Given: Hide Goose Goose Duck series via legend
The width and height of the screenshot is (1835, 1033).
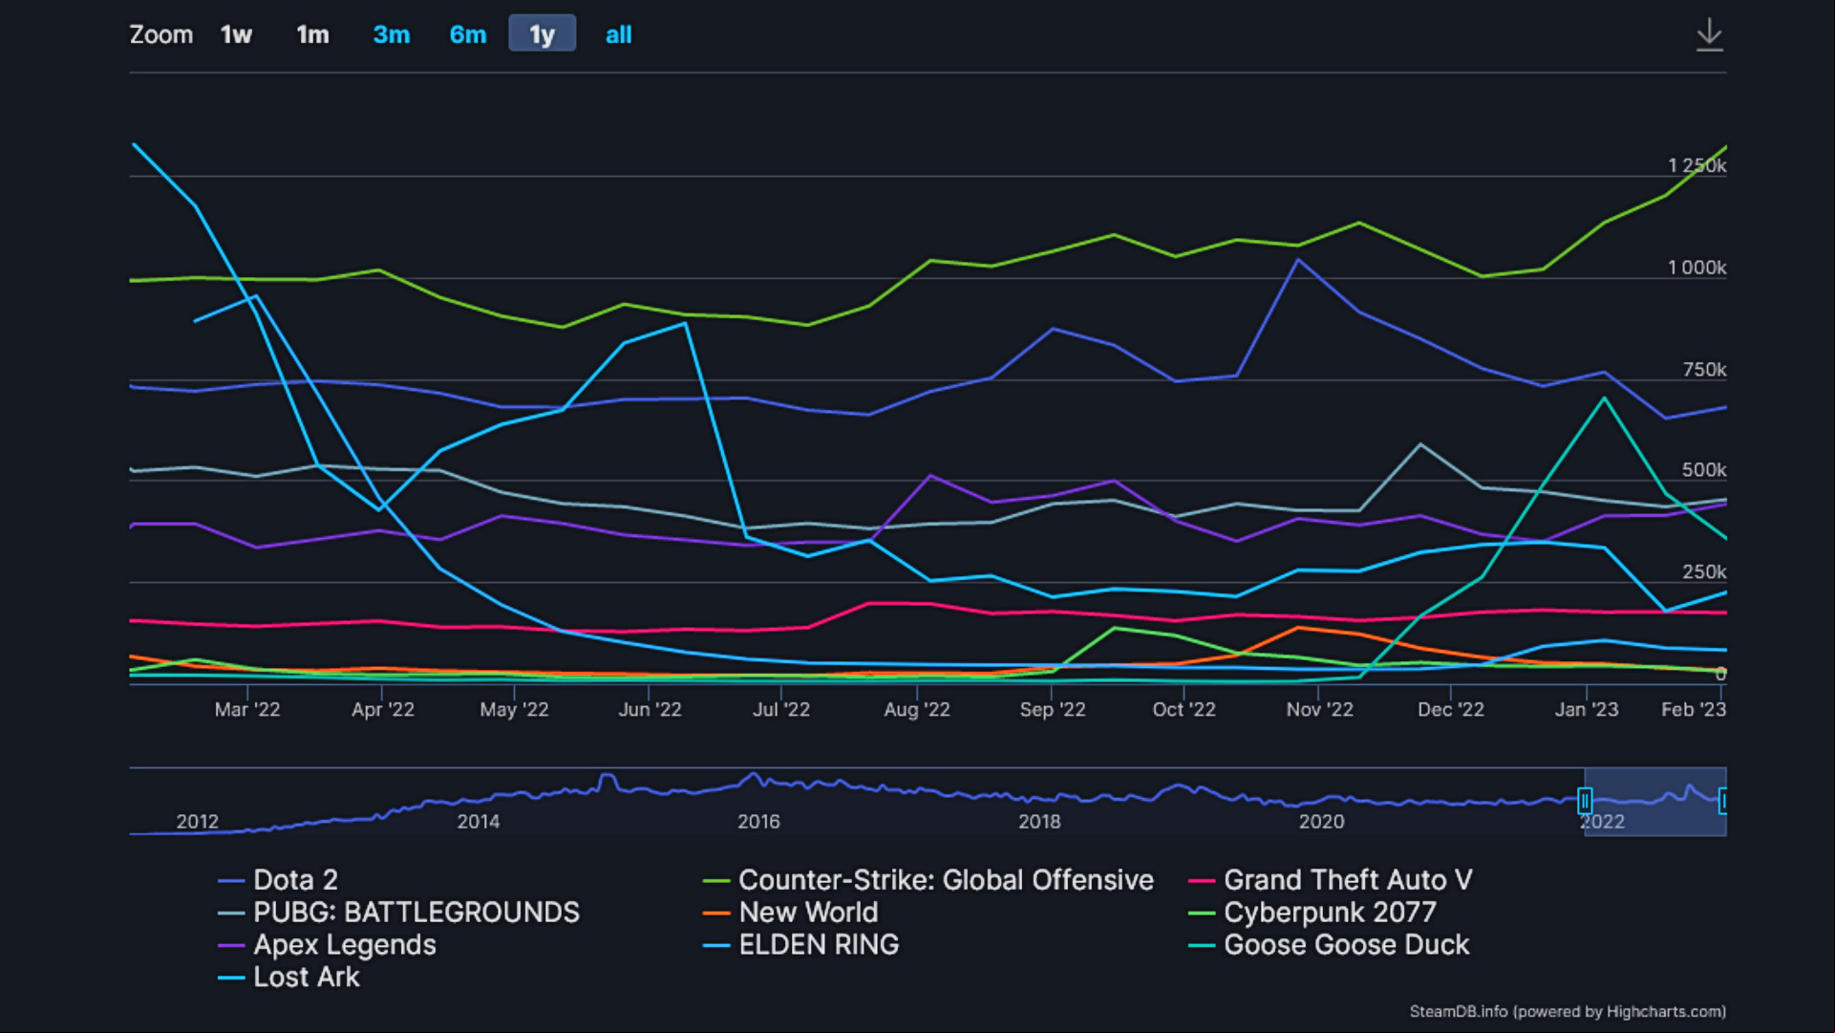Looking at the screenshot, I should 1329,944.
